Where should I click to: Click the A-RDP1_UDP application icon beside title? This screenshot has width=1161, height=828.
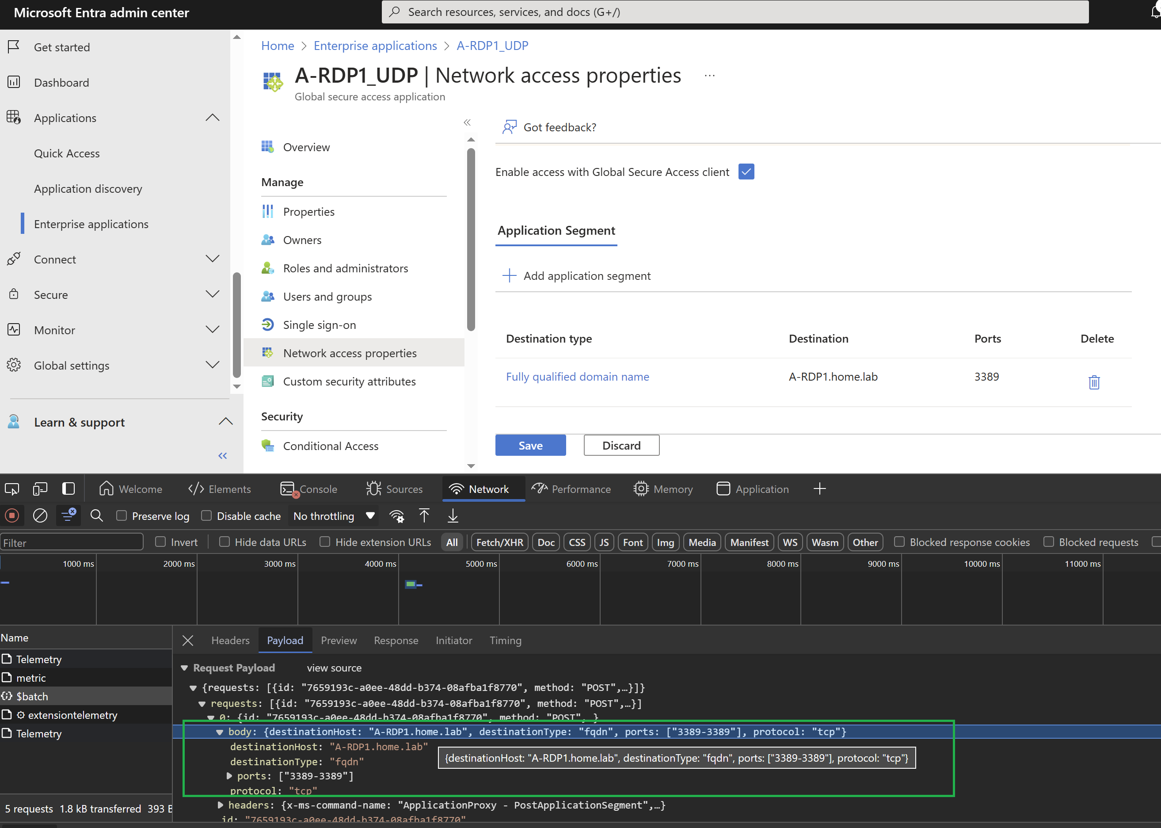click(x=273, y=82)
